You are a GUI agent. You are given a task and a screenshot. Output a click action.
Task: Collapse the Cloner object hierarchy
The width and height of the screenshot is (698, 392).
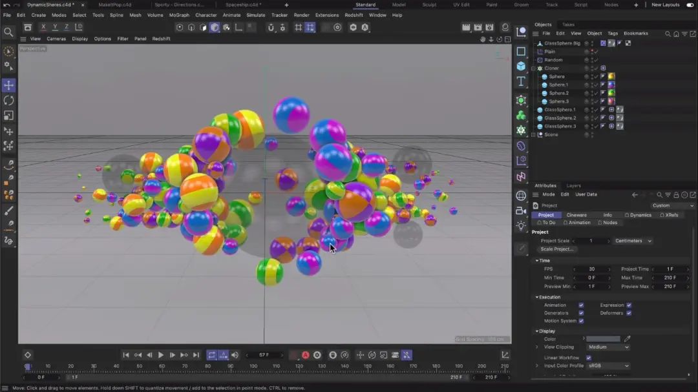click(534, 68)
